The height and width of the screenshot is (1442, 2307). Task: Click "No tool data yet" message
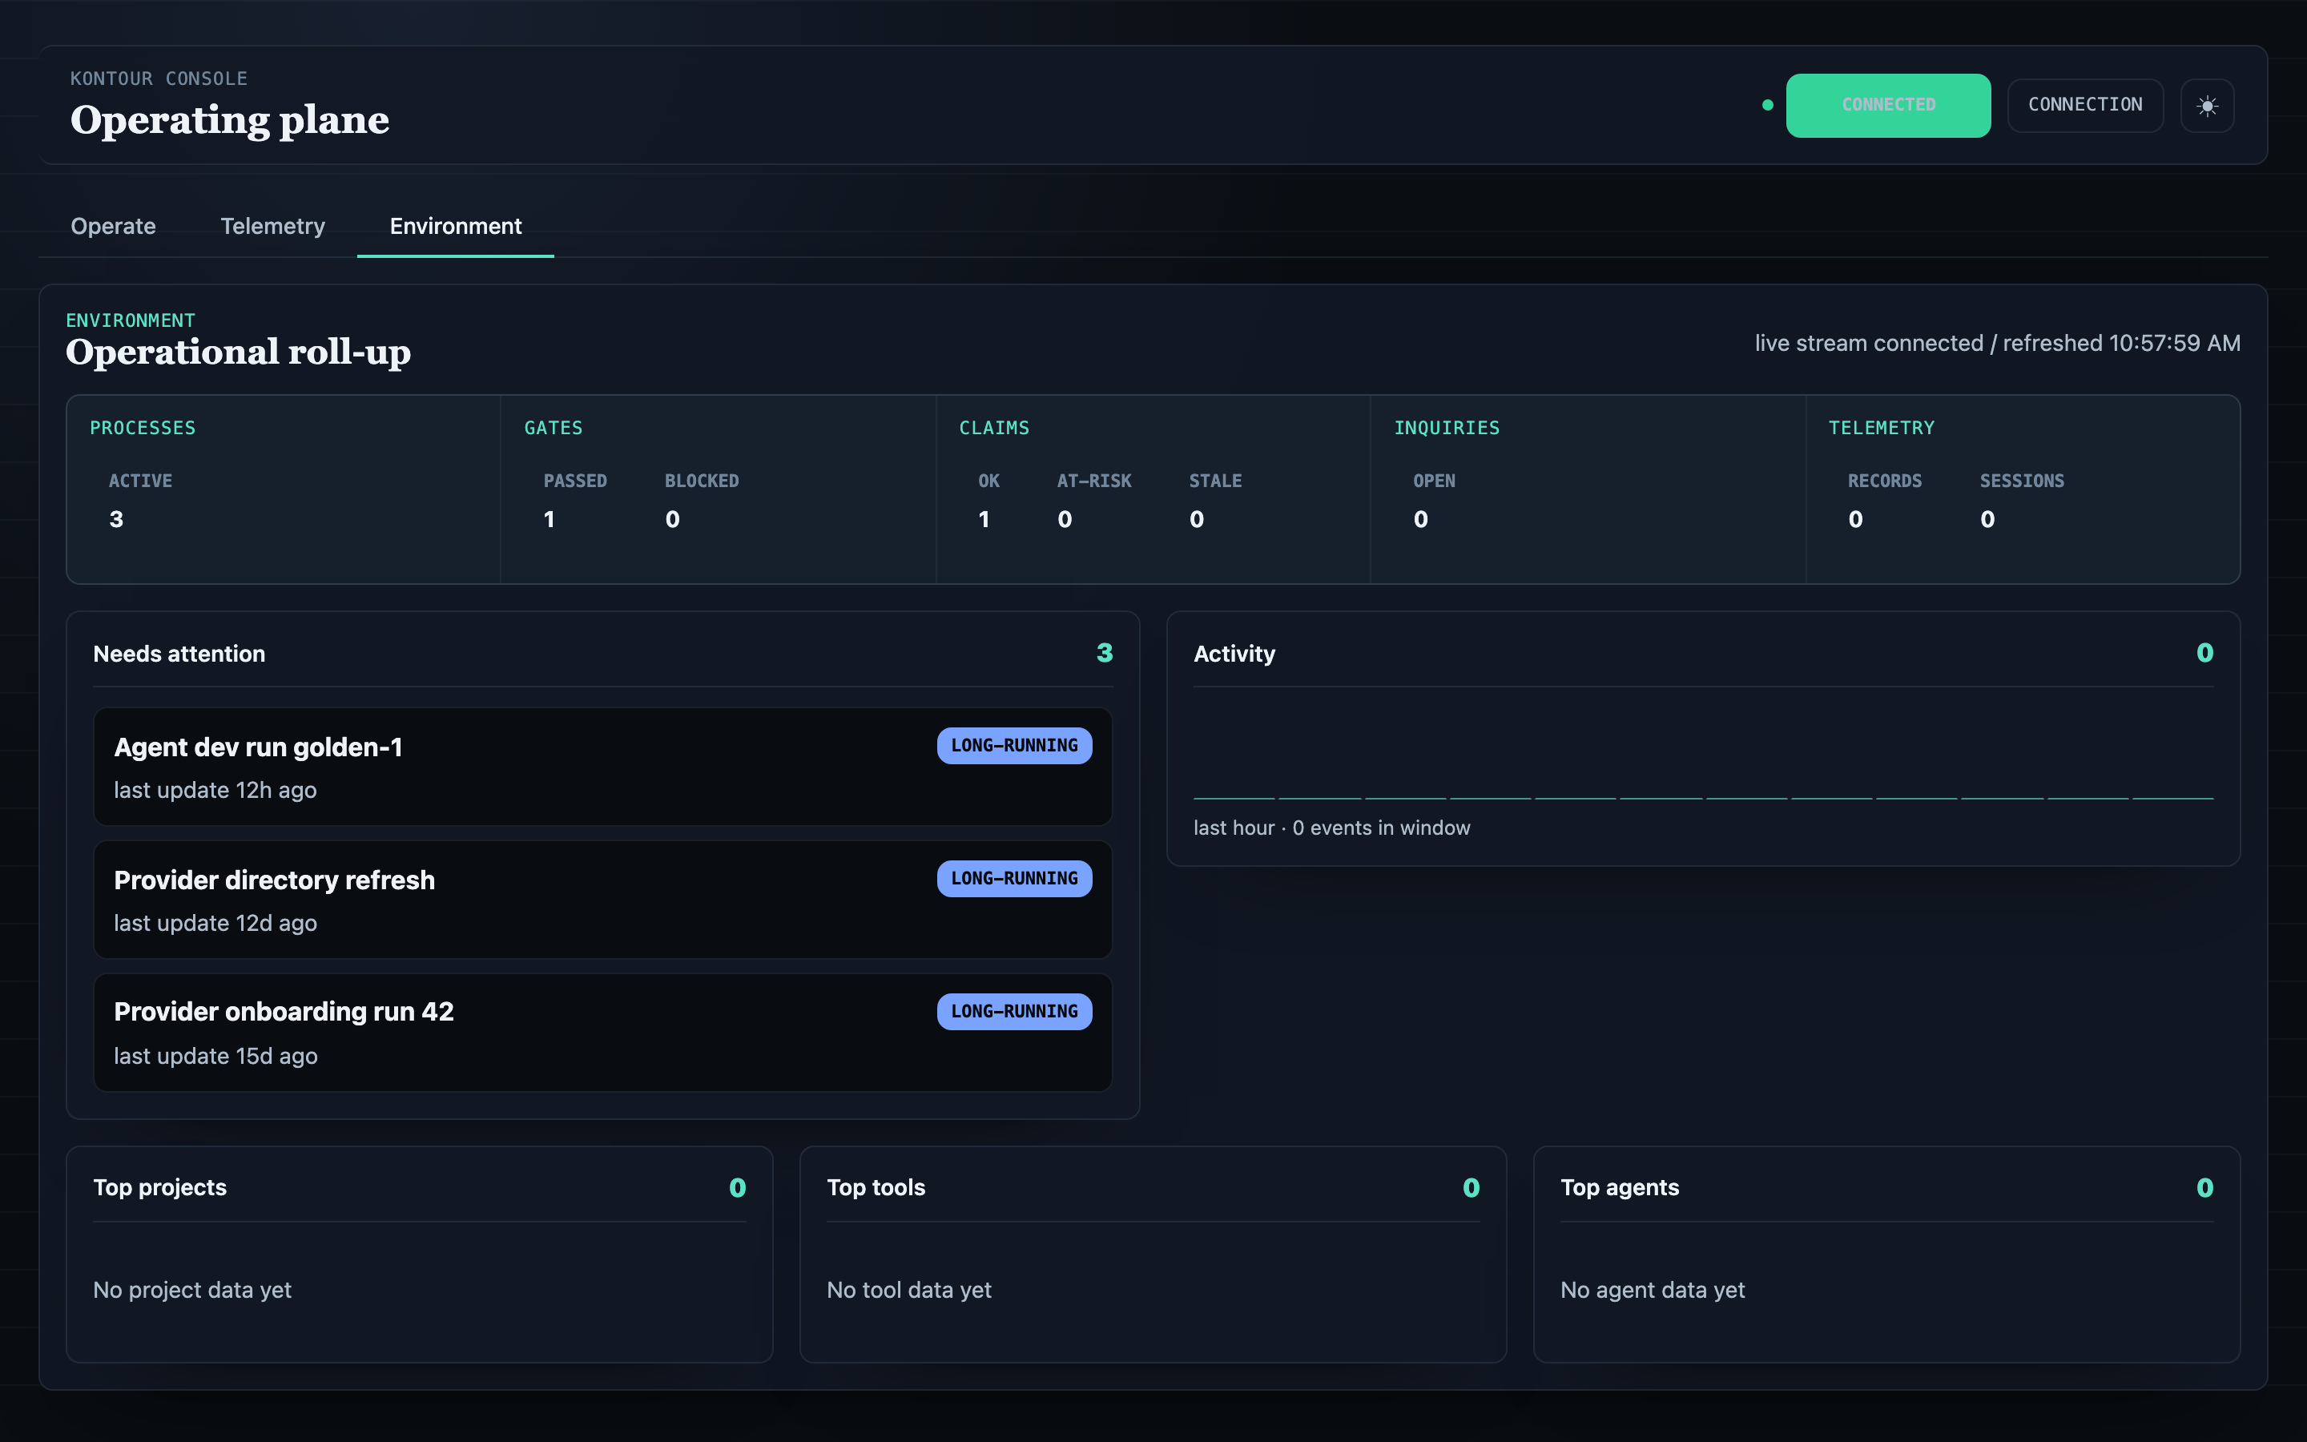[908, 1291]
